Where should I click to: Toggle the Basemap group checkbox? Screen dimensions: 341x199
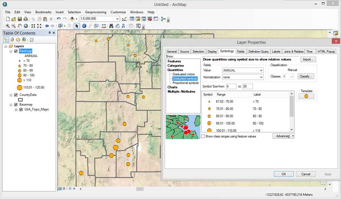[x=16, y=104]
